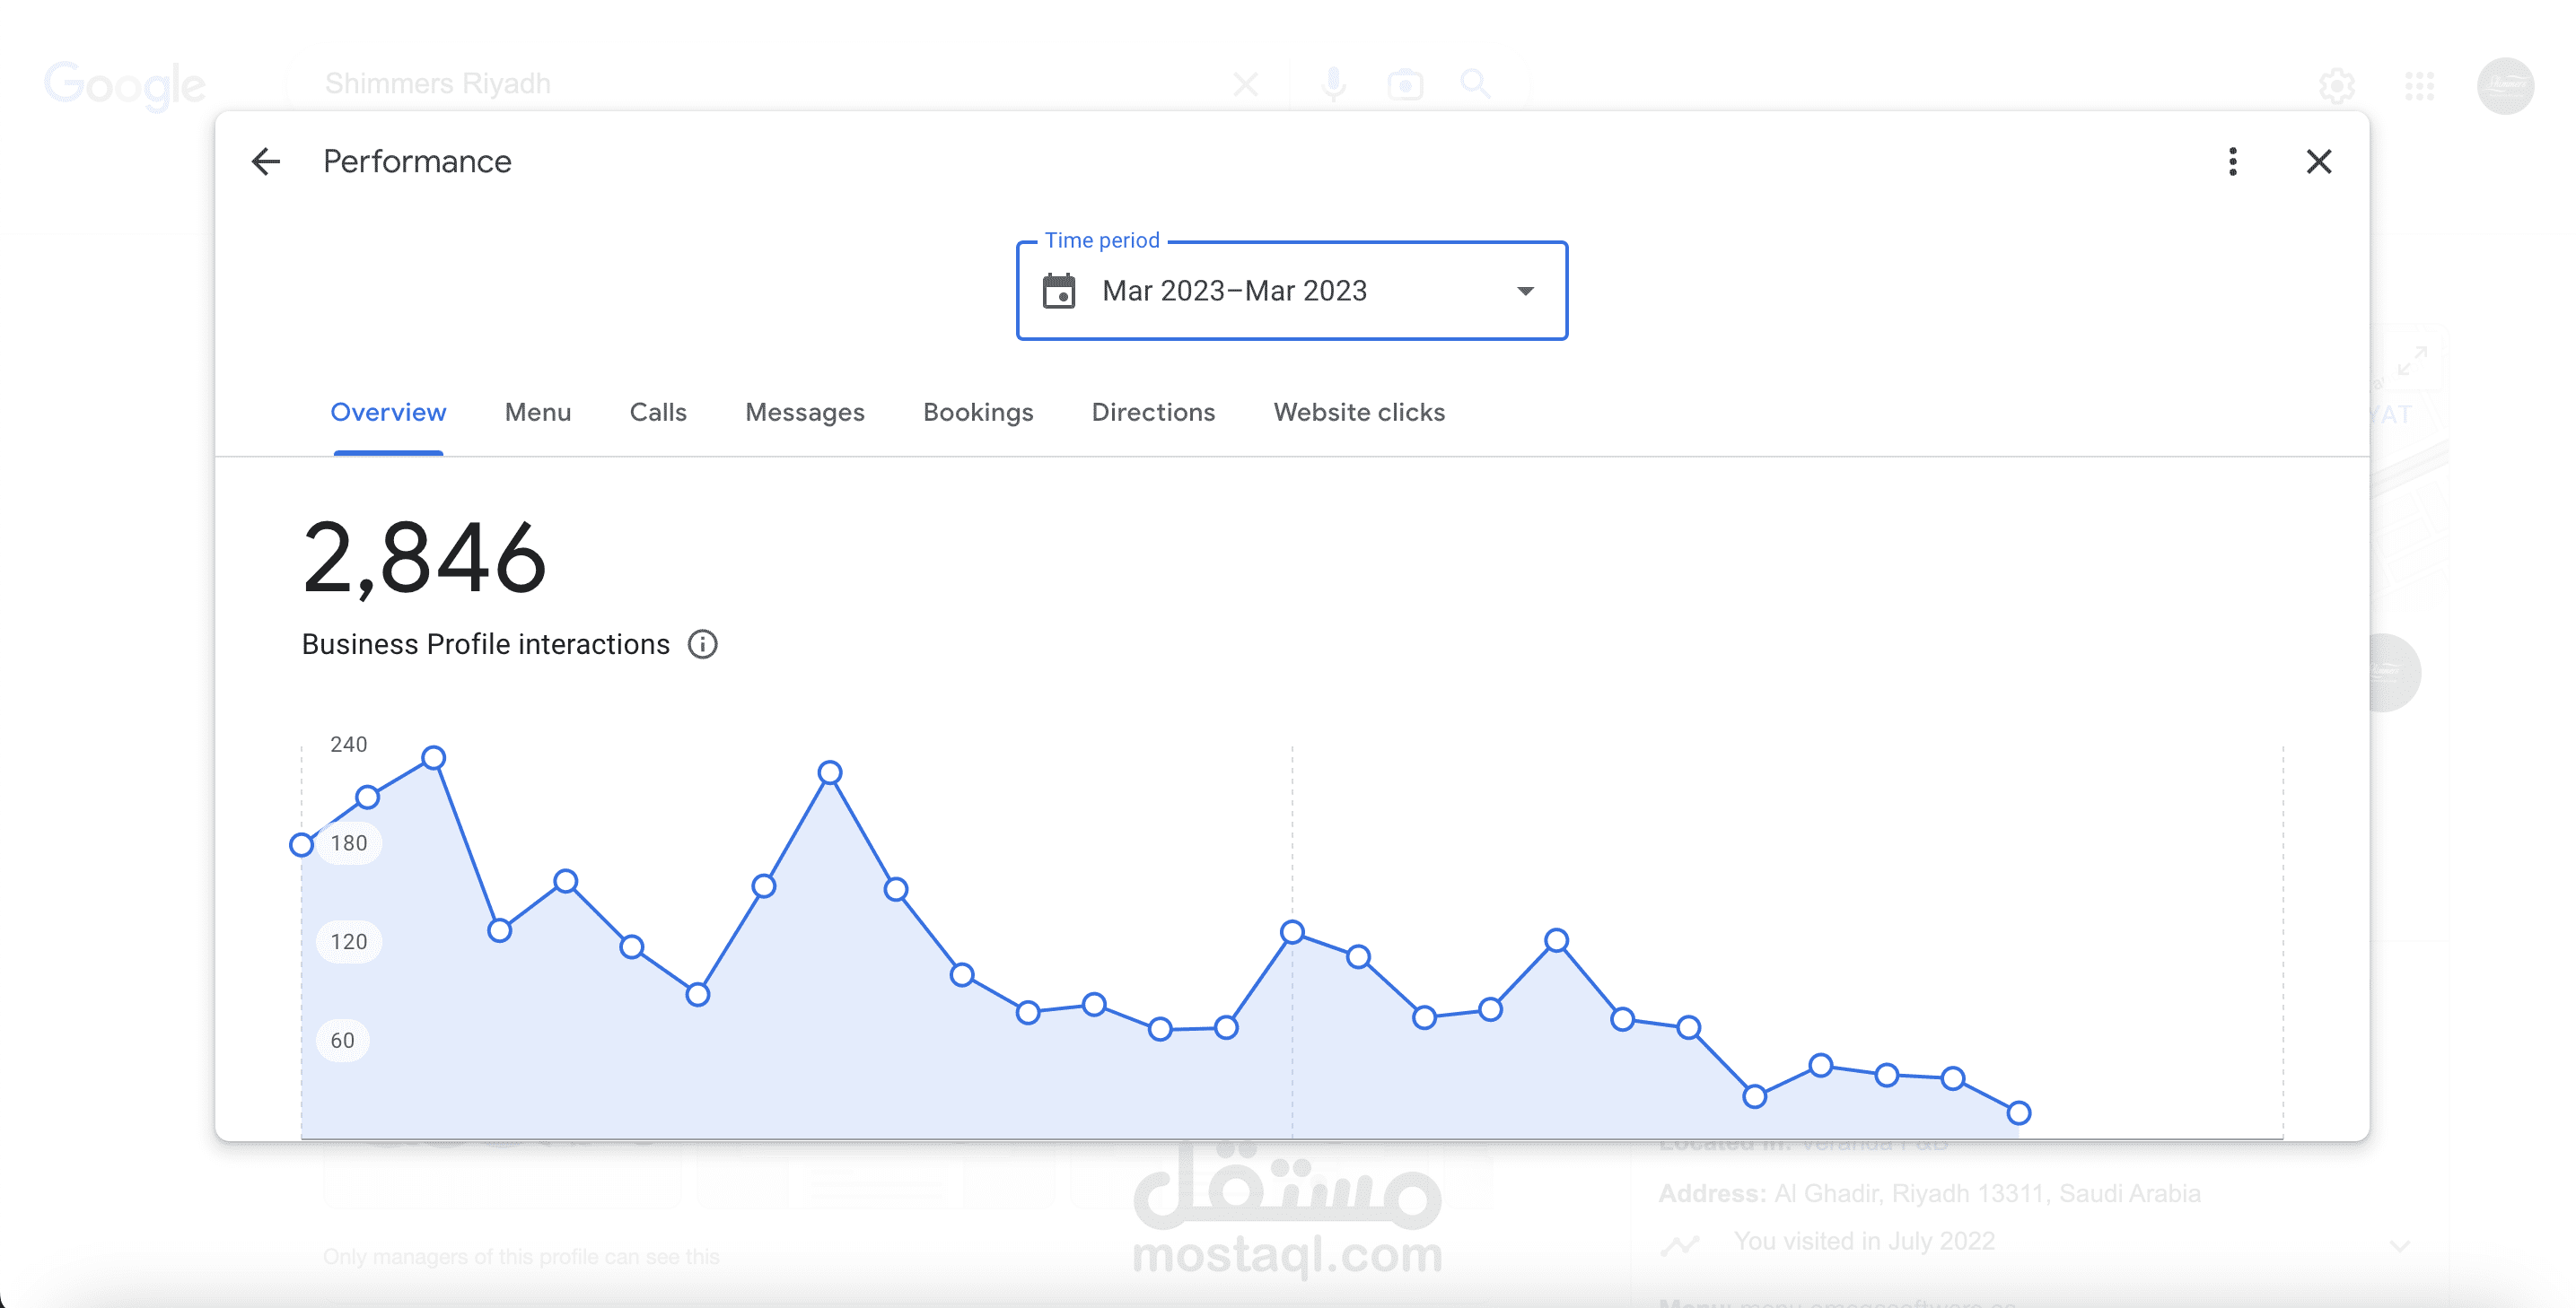Open the Messages tab
The width and height of the screenshot is (2576, 1308).
point(804,413)
